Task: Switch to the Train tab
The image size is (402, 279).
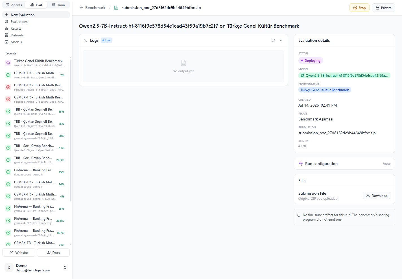Action: [x=58, y=5]
